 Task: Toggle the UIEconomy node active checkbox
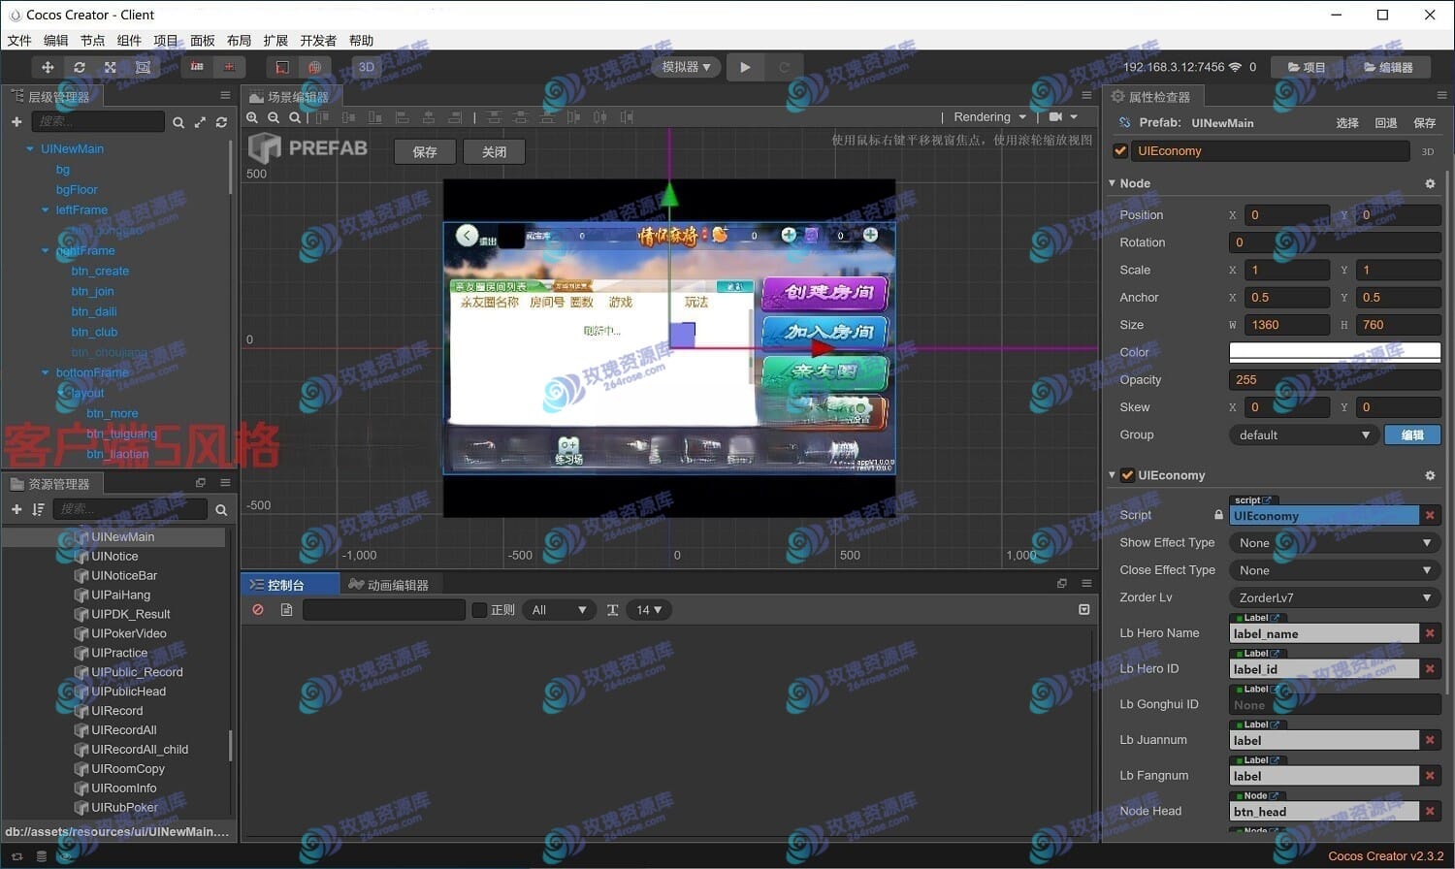click(x=1120, y=151)
